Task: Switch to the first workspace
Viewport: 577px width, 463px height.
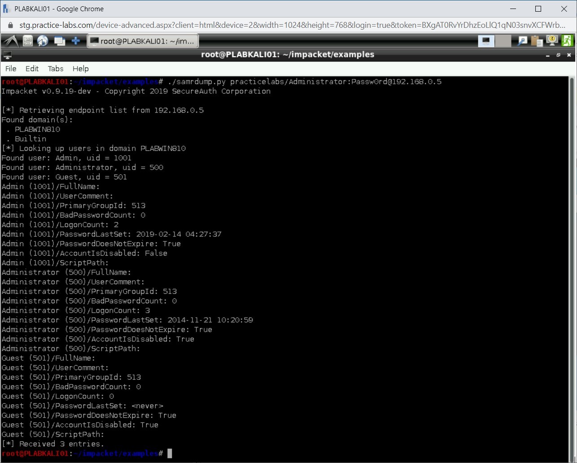Action: click(x=486, y=41)
